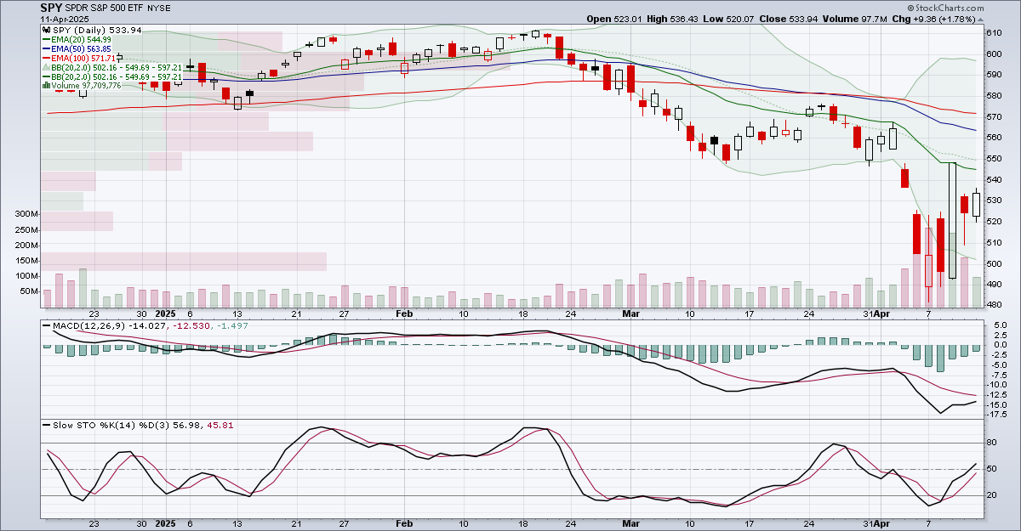1021x531 pixels.
Task: Click the EMA(50) 563.85 legend entry
Action: click(x=83, y=48)
